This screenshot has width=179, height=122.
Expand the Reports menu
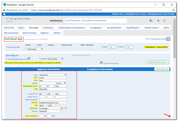pyautogui.click(x=45, y=33)
